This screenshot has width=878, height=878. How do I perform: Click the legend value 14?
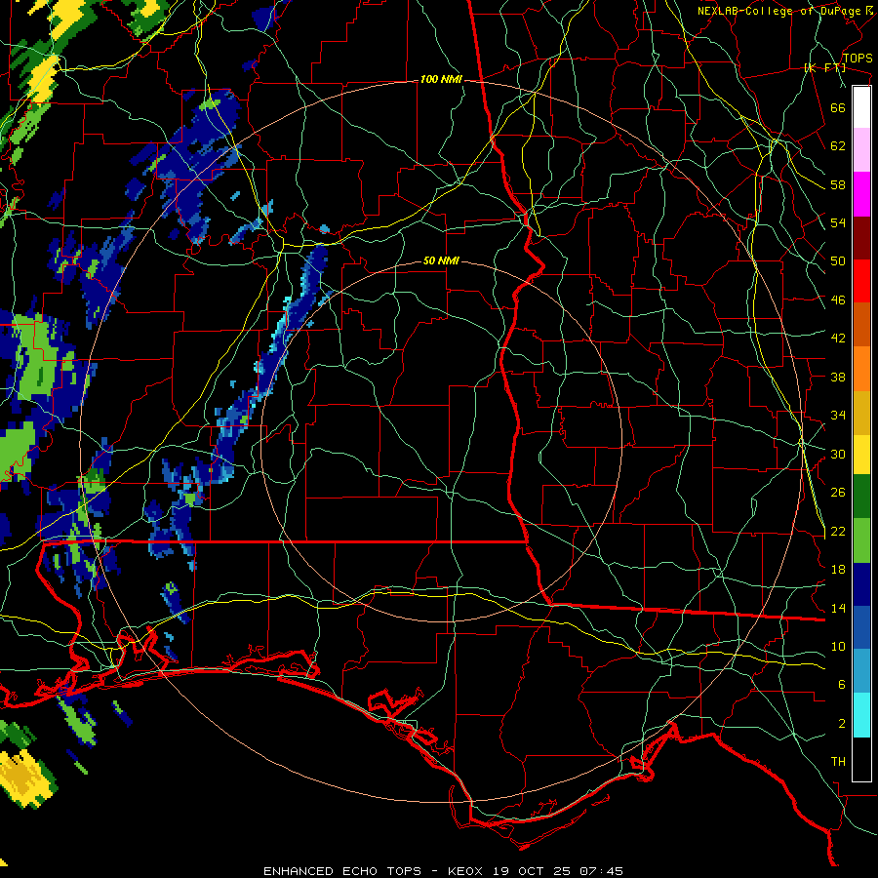[x=838, y=608]
